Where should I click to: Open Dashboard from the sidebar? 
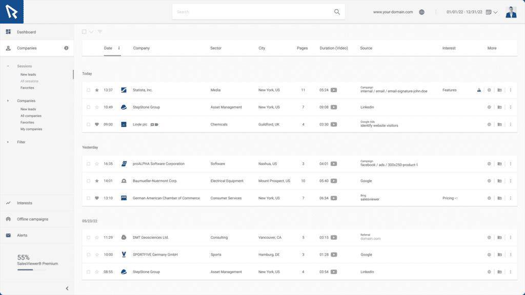point(26,32)
